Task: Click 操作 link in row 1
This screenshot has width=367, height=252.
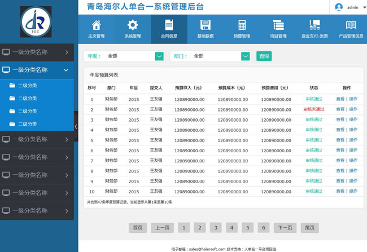Action: pos(353,99)
